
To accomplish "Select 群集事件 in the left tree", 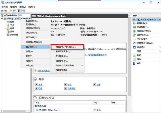I will (14, 35).
